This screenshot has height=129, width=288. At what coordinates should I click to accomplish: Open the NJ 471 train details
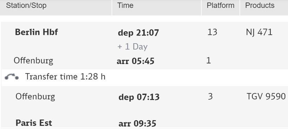pos(259,32)
